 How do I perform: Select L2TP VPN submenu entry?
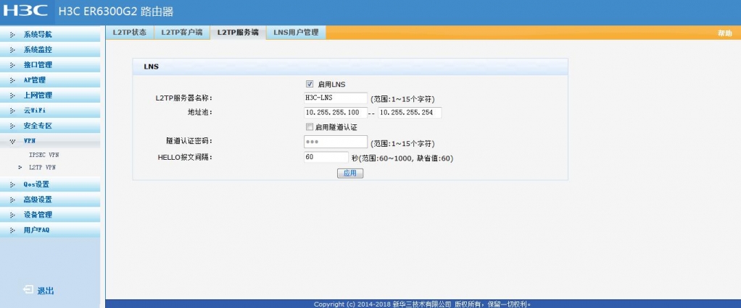(x=43, y=167)
